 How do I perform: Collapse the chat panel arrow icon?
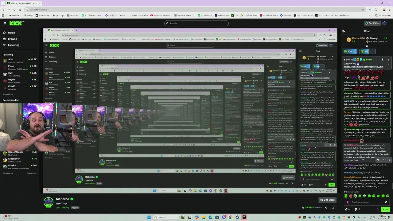pyautogui.click(x=344, y=31)
